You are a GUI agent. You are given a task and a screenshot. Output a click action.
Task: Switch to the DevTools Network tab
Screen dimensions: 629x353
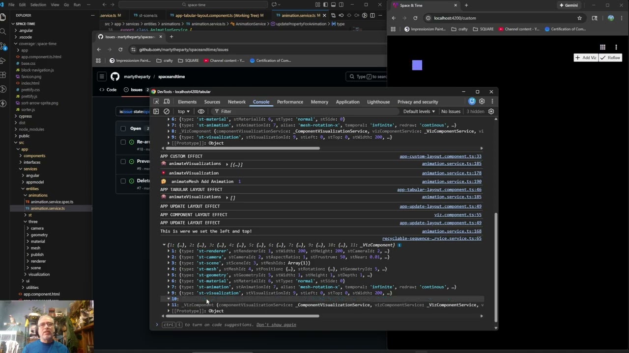[x=236, y=102]
